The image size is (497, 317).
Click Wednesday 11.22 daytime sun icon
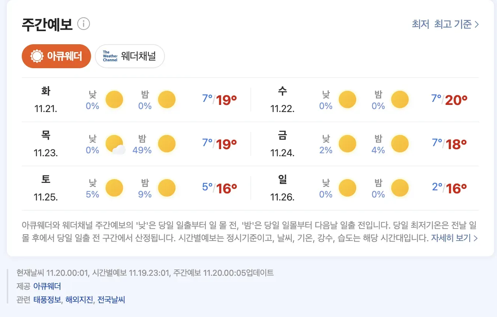(x=347, y=100)
